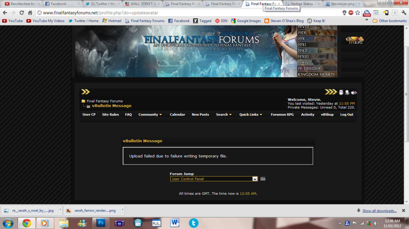Click Final Fantasy Forums breadcrumb link

tap(105, 101)
